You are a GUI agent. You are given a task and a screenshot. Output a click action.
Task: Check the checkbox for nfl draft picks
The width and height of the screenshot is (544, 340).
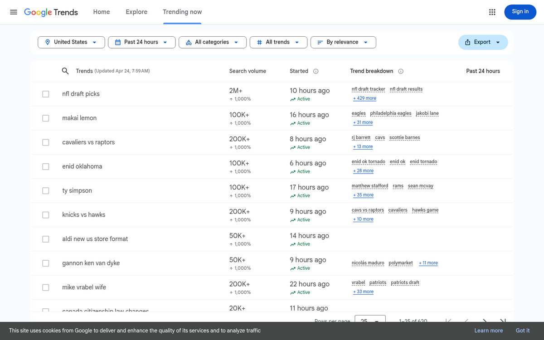click(45, 94)
